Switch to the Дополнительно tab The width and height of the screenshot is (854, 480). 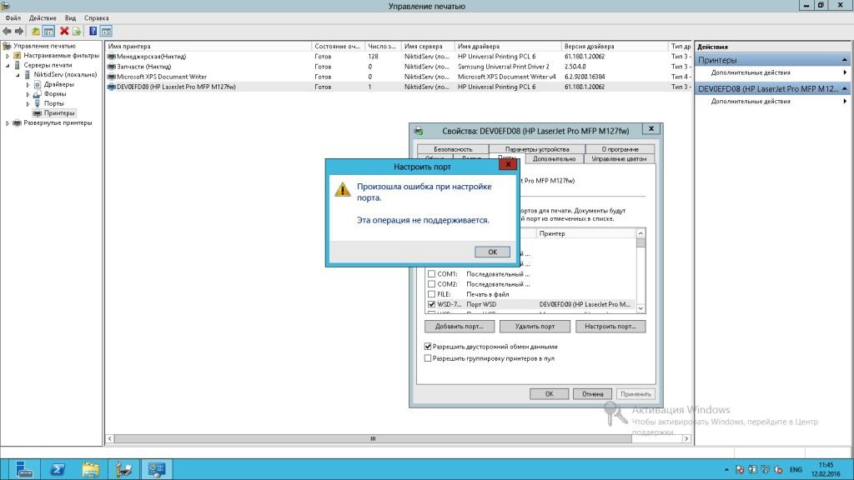pyautogui.click(x=554, y=159)
